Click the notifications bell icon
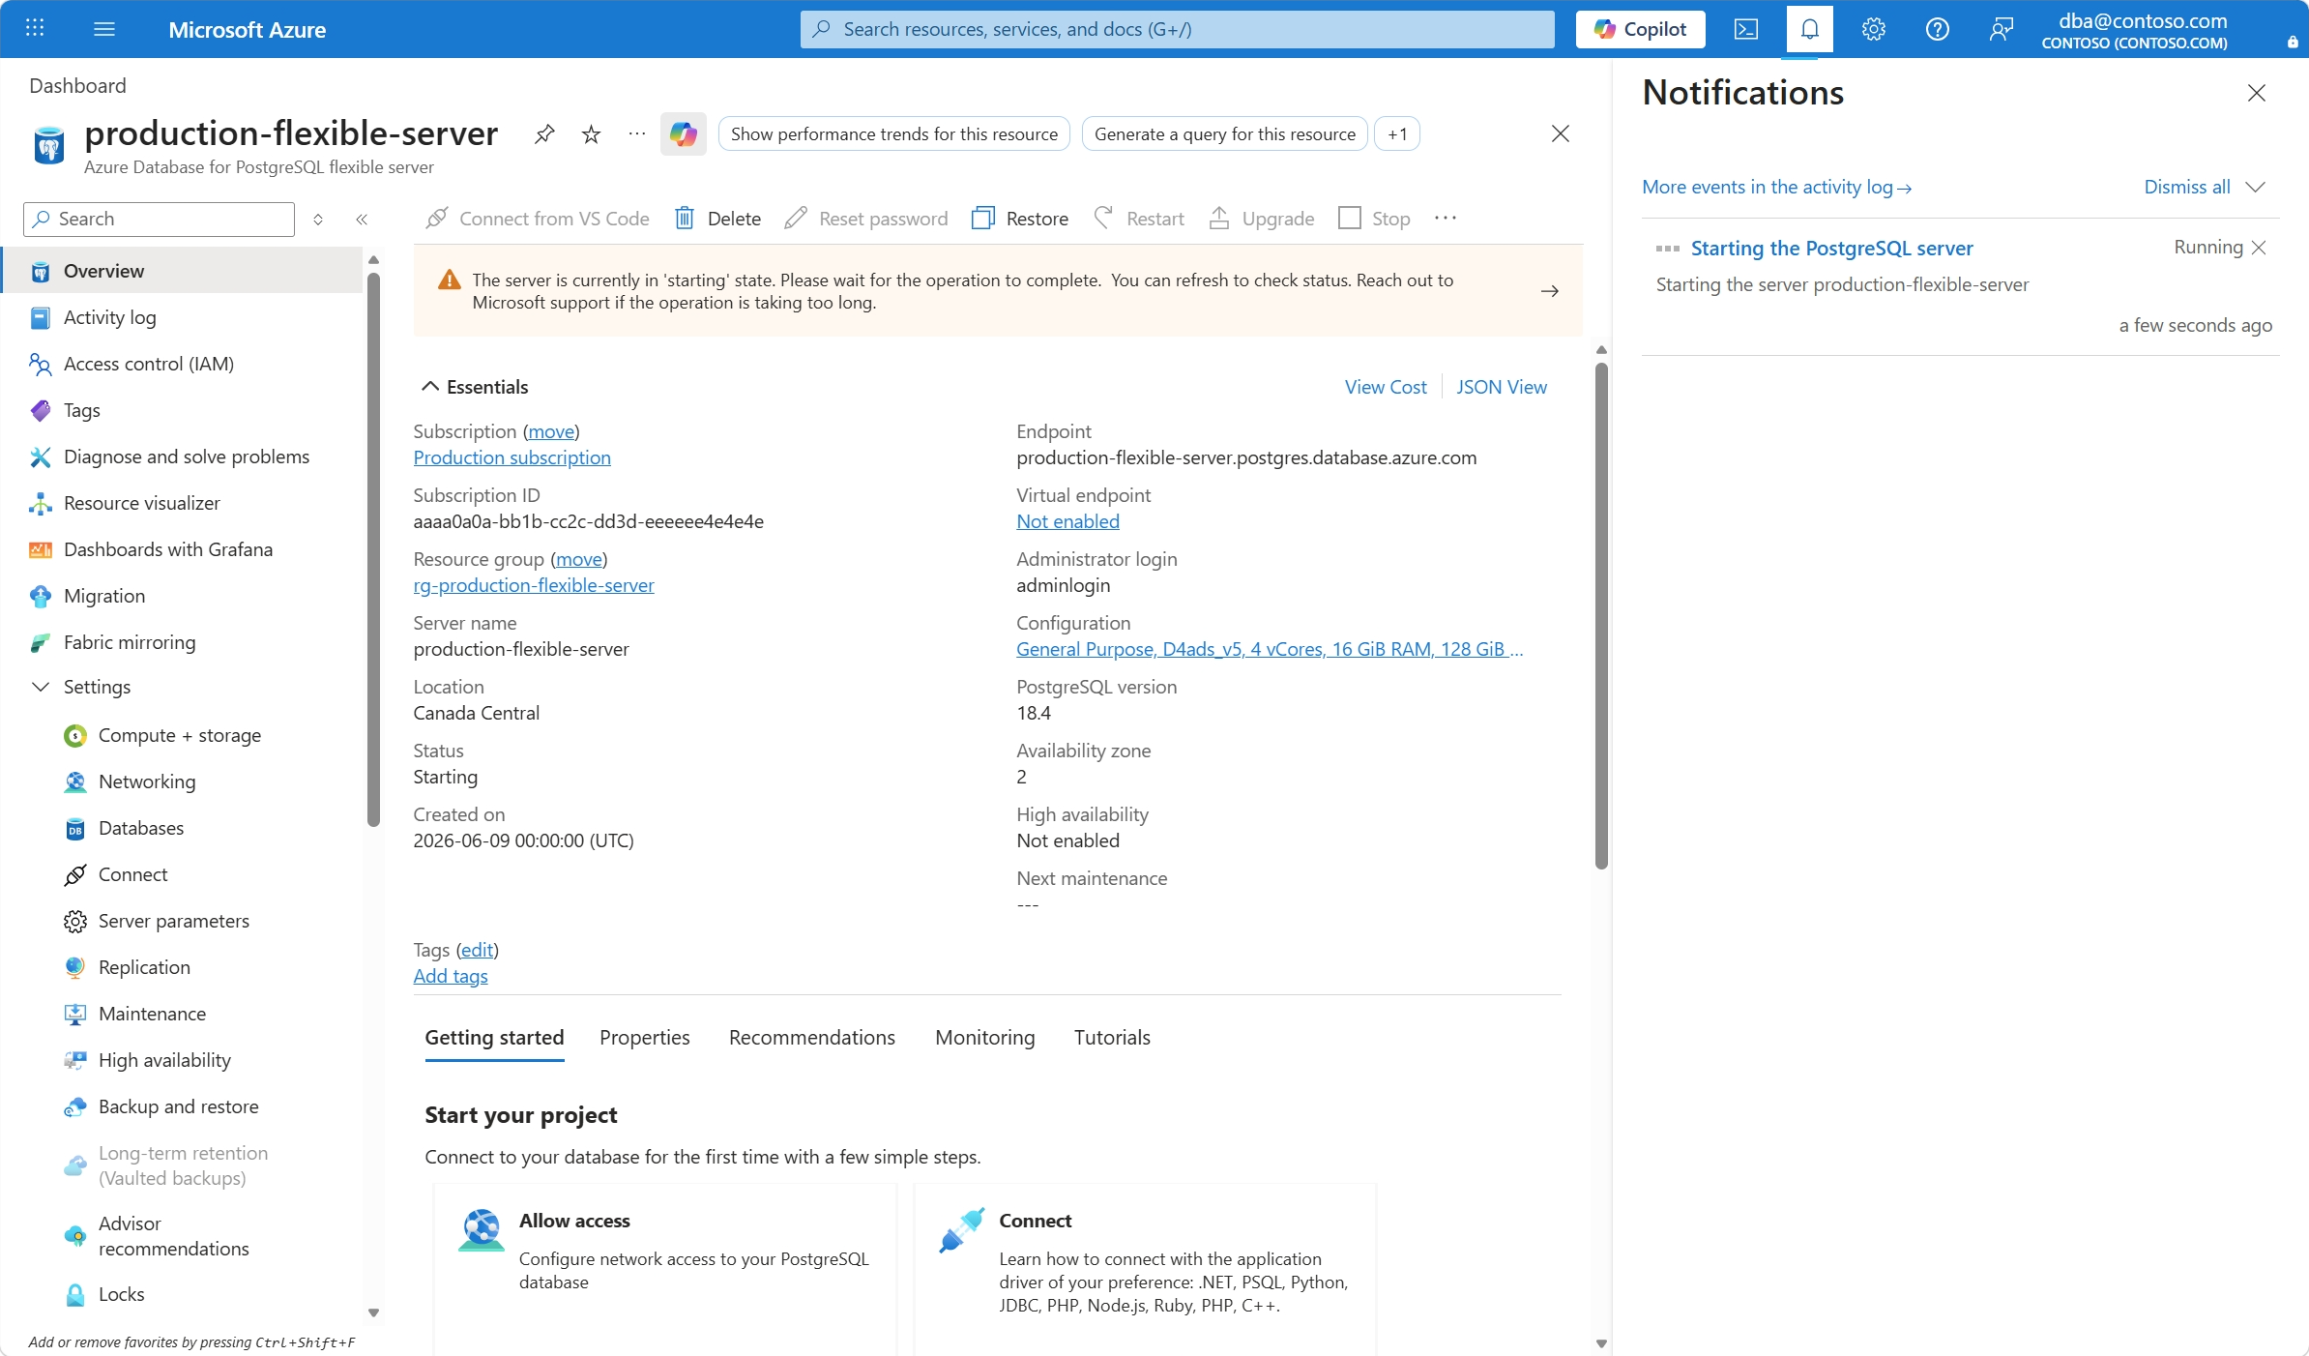 point(1810,29)
